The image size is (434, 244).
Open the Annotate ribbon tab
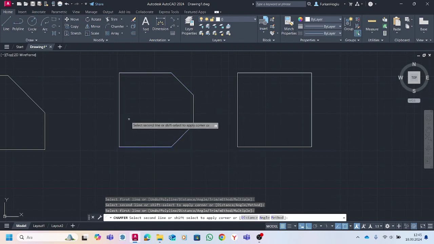pyautogui.click(x=39, y=12)
